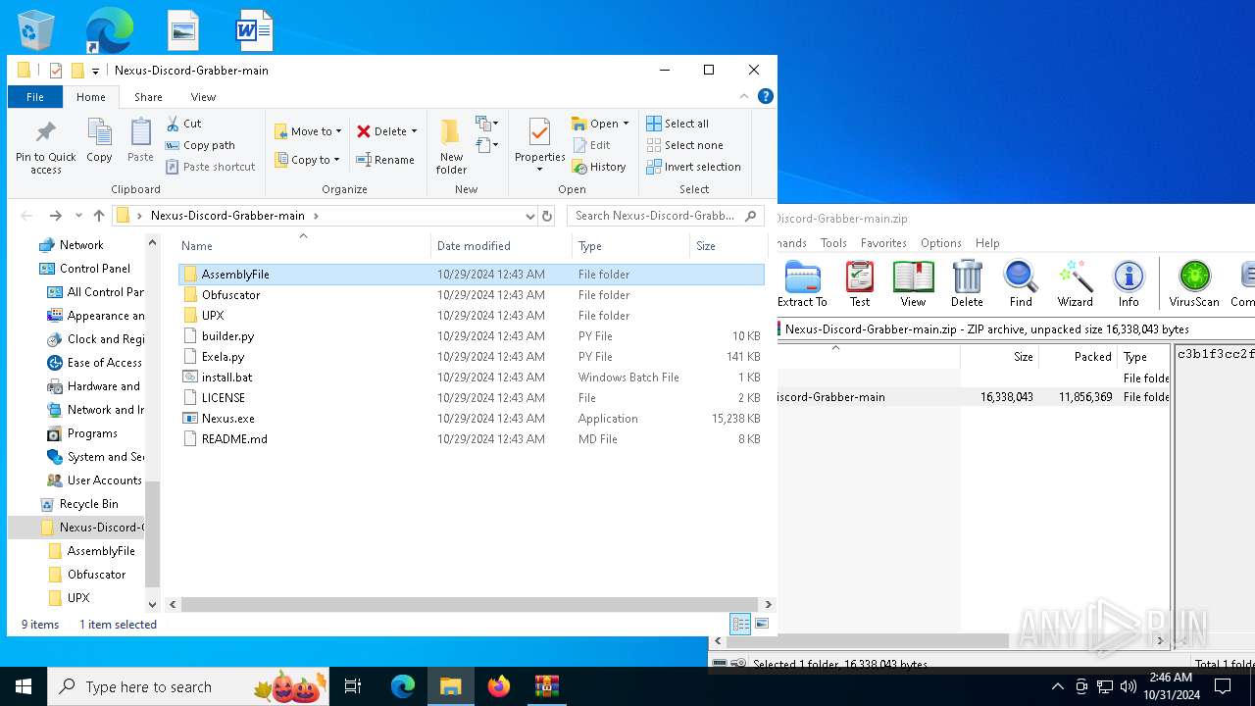The width and height of the screenshot is (1255, 706).
Task: Collapse the ribbon with chevron
Action: click(x=744, y=96)
